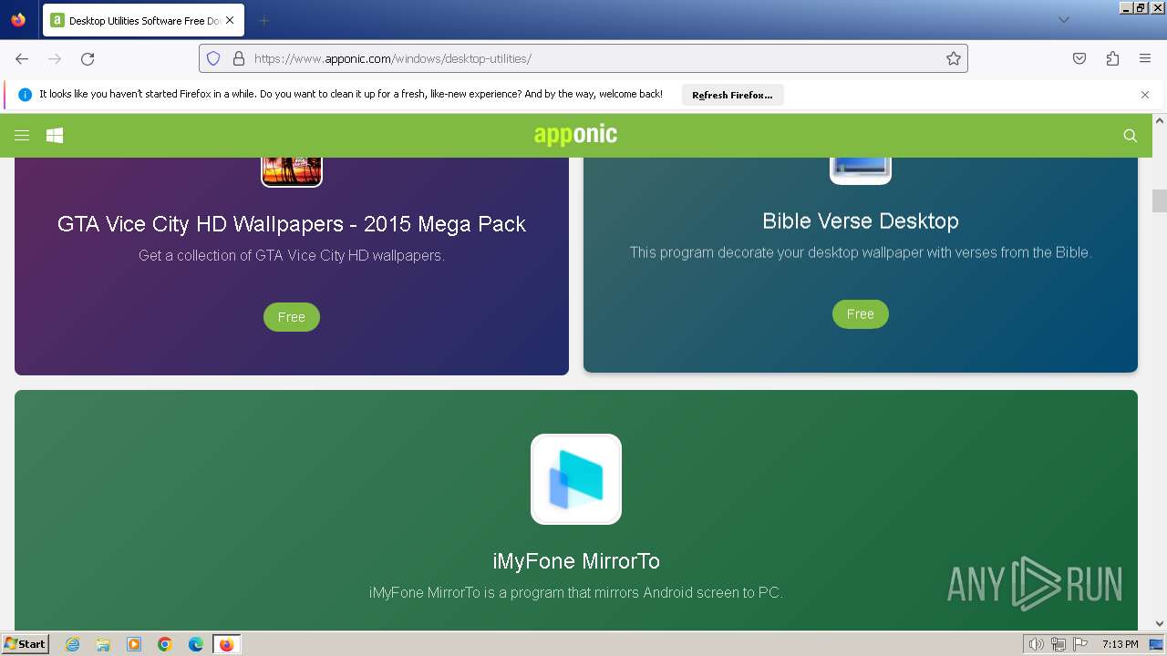Viewport: 1167px width, 656px height.
Task: Open the Firefox extensions icon
Action: click(x=1112, y=58)
